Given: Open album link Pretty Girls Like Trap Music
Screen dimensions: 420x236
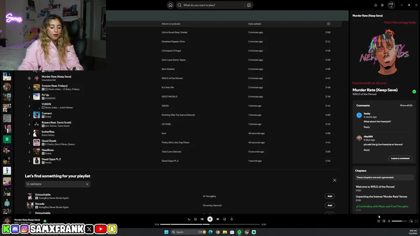Looking at the screenshot, I should click(176, 143).
